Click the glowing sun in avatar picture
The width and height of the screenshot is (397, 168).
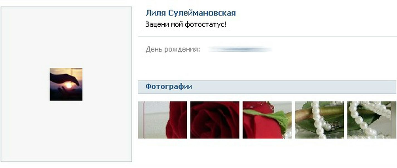[x=68, y=85]
